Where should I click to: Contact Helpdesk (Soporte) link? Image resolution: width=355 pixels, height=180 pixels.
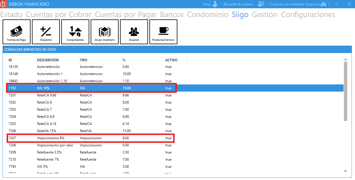294,4
